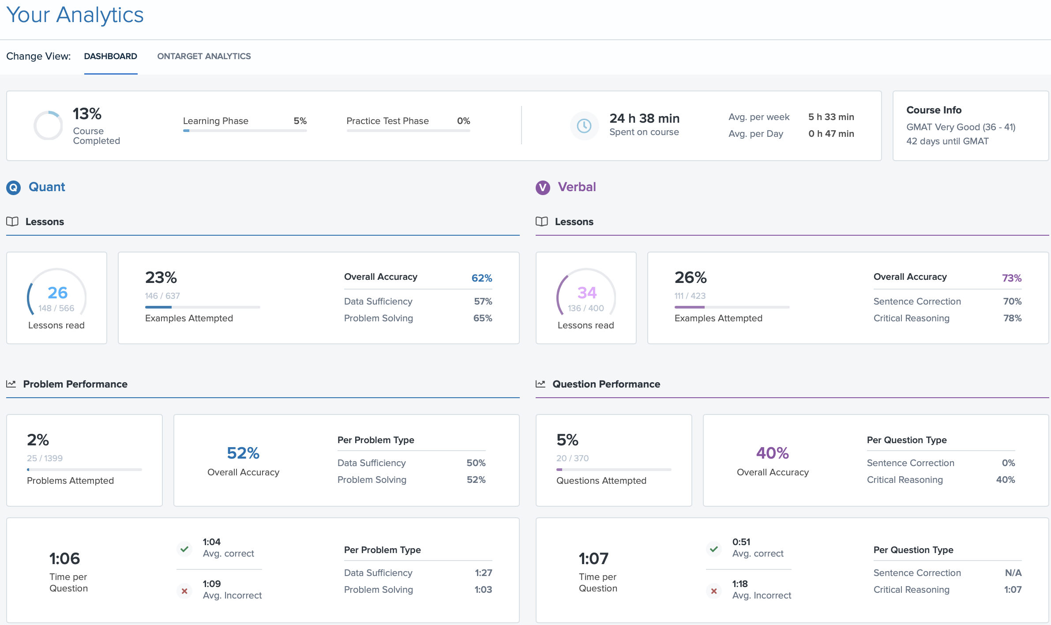Open the Quant section heading link
1051x625 pixels.
click(47, 187)
